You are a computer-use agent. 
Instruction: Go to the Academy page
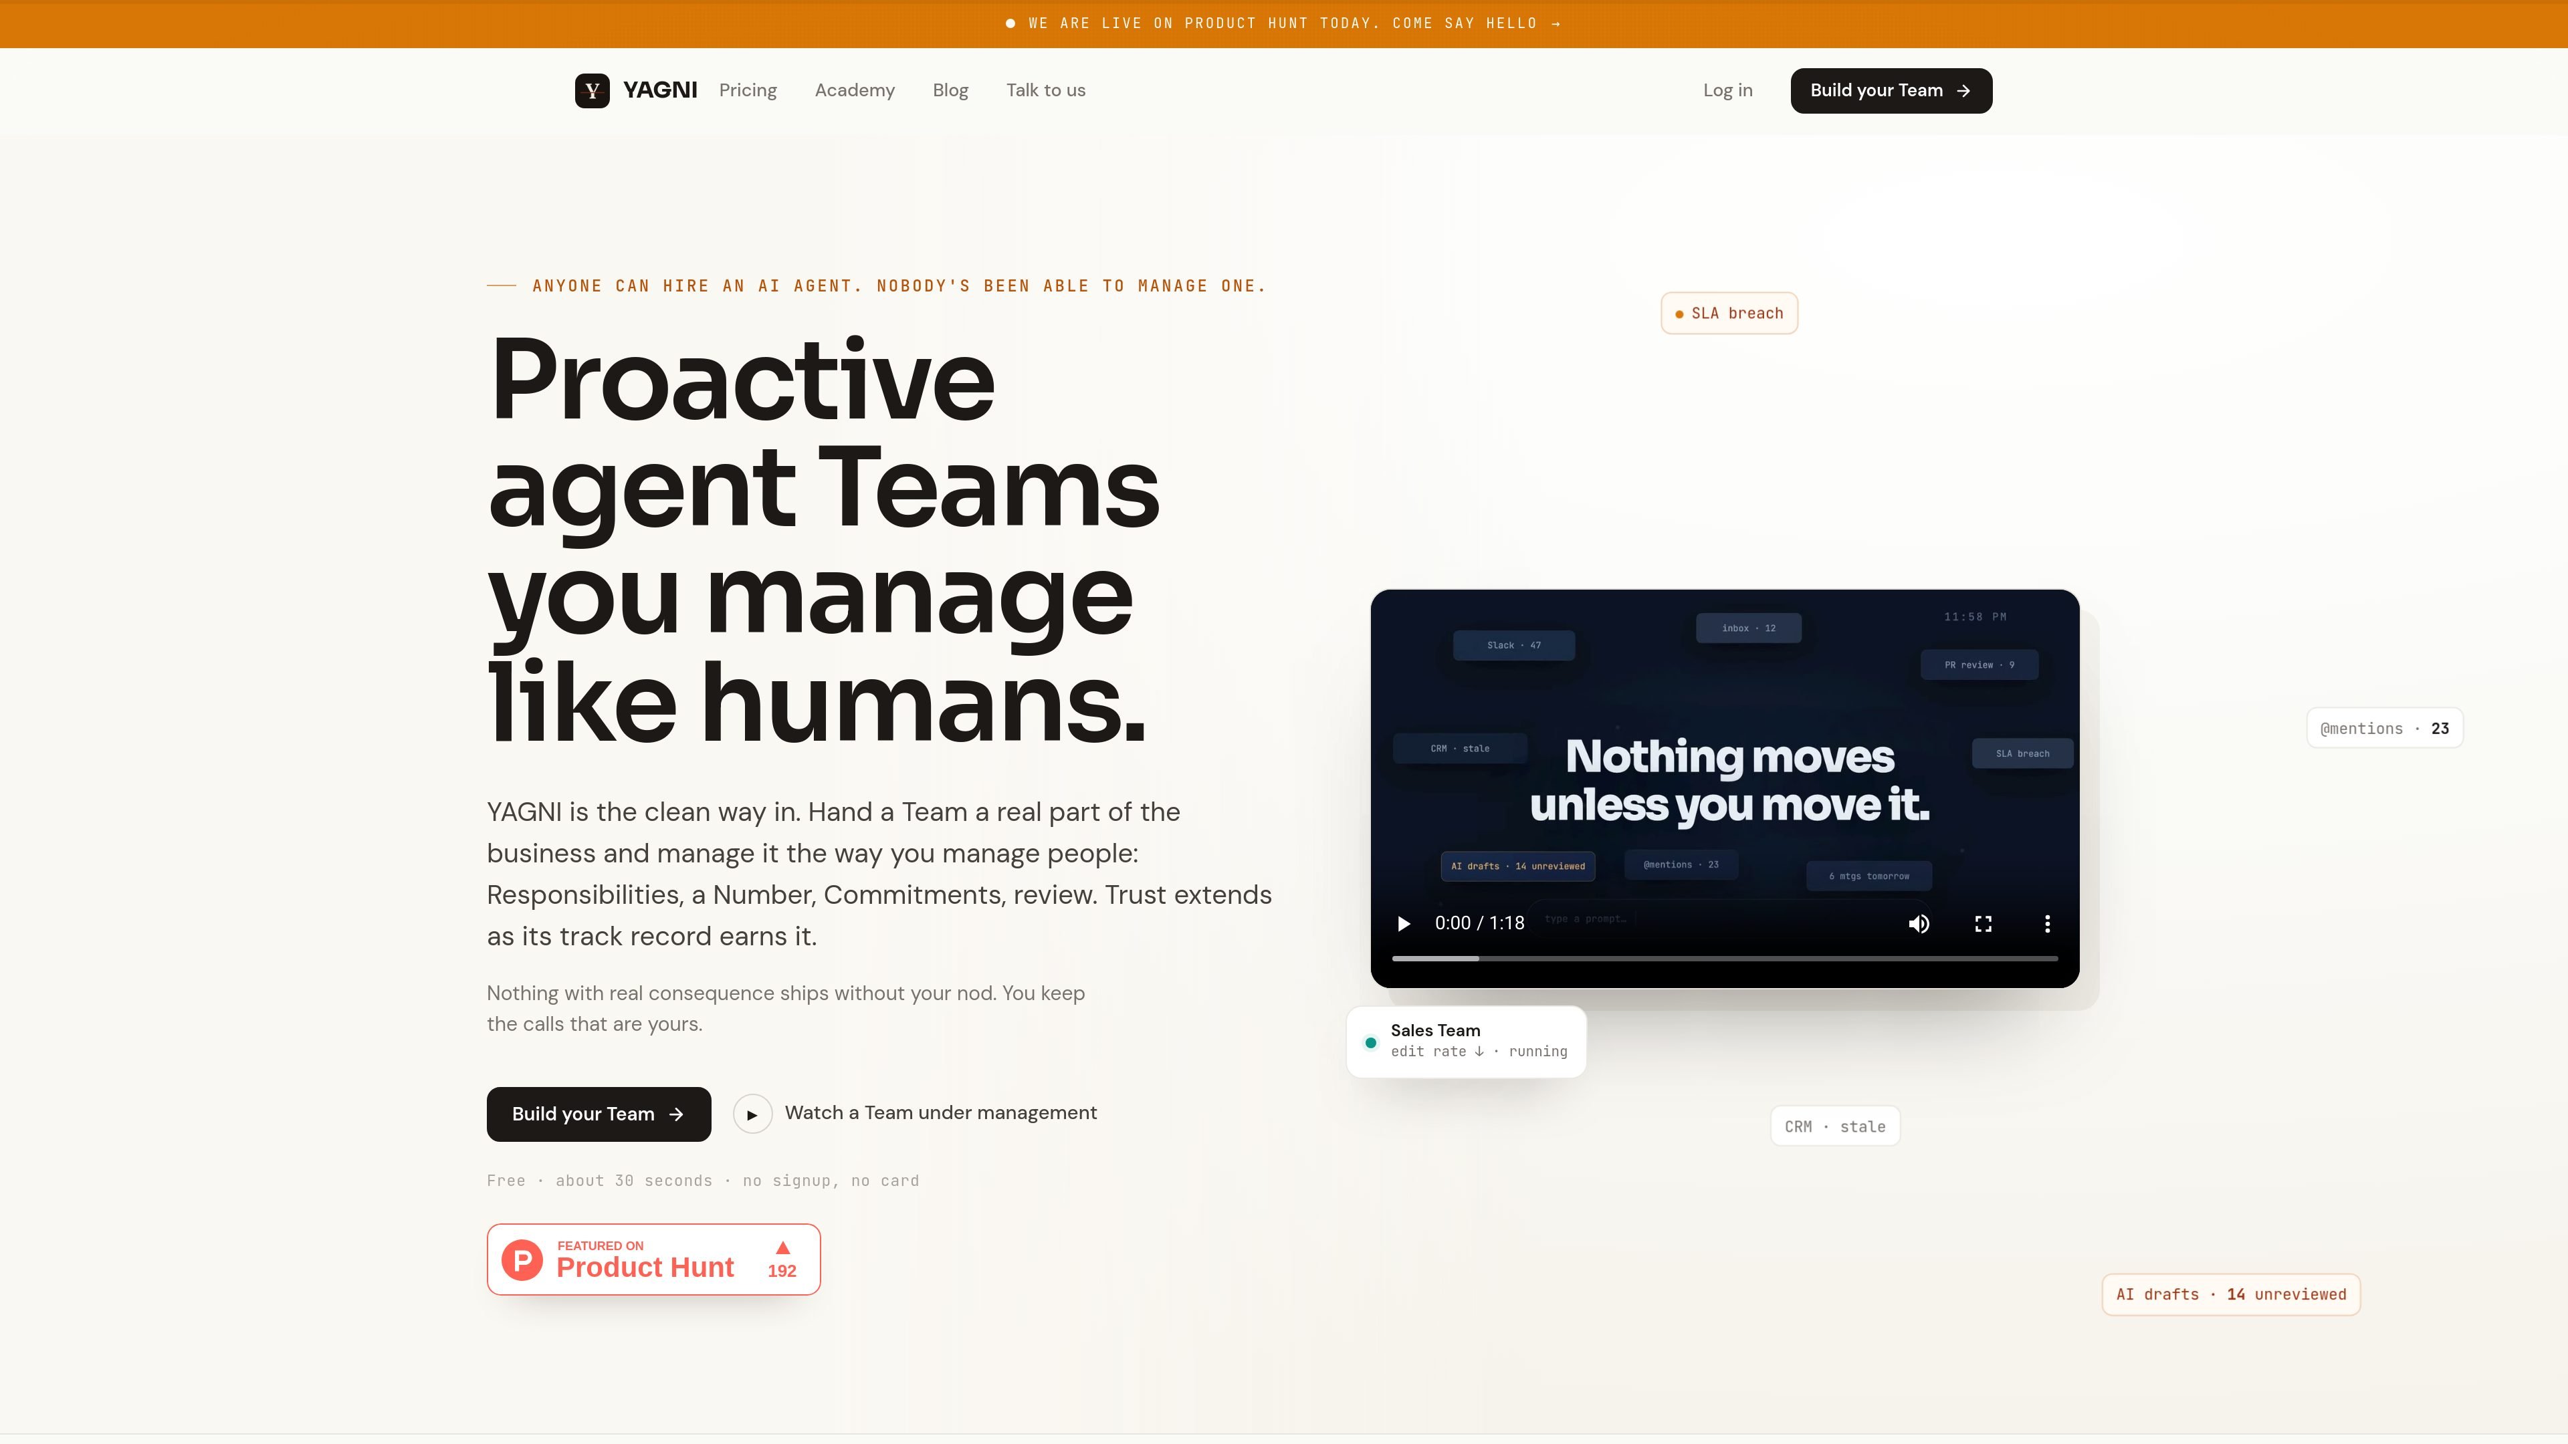tap(855, 91)
